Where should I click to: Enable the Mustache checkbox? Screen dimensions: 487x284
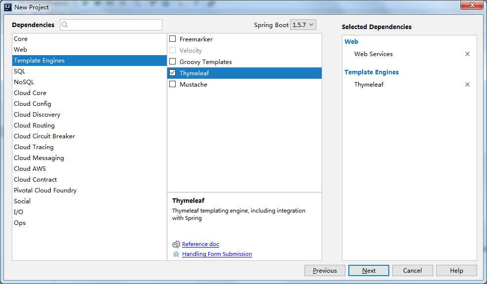click(x=172, y=84)
